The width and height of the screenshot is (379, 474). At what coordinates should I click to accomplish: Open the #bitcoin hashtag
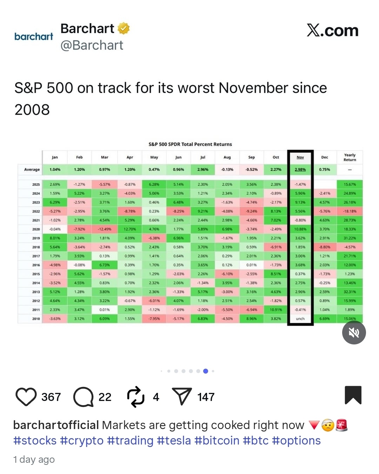point(217,441)
